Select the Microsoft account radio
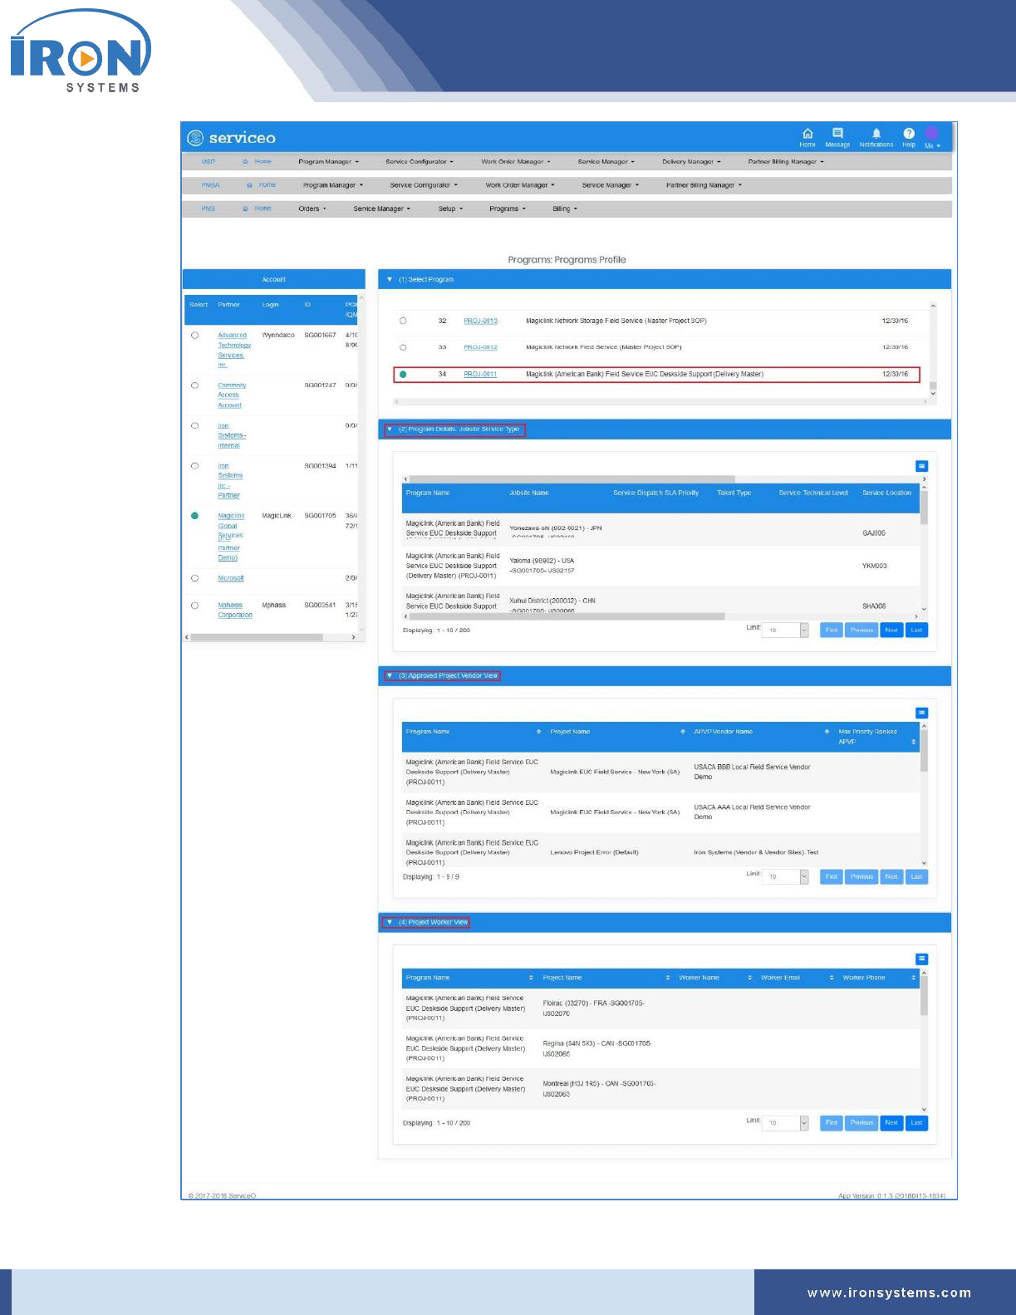Screen dimensions: 1016x1315 point(194,578)
